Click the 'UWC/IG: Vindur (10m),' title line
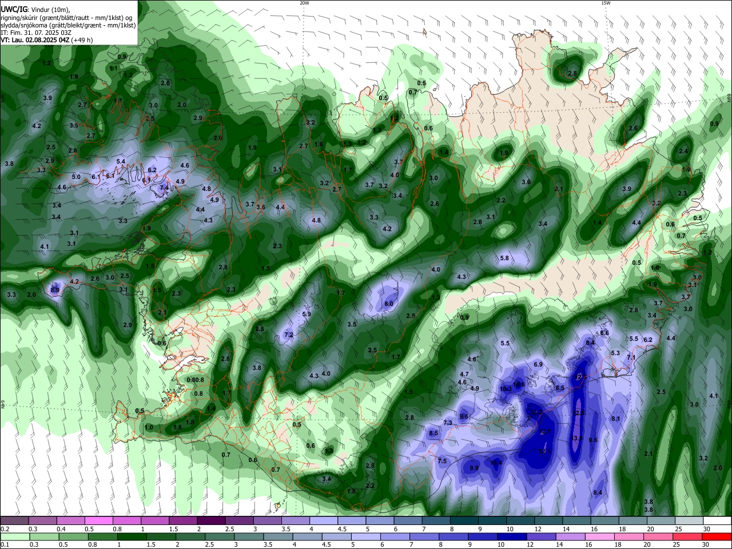The height and width of the screenshot is (549, 732). 36,9
